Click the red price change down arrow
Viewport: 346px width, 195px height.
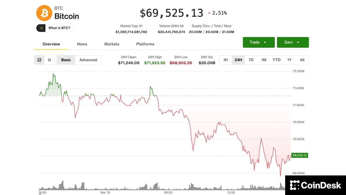209,13
